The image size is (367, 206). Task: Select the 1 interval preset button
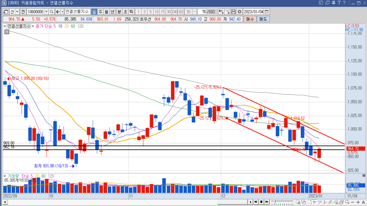(x=138, y=12)
